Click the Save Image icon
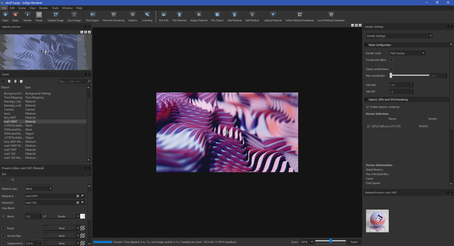This screenshot has width=454, height=246. click(x=74, y=15)
